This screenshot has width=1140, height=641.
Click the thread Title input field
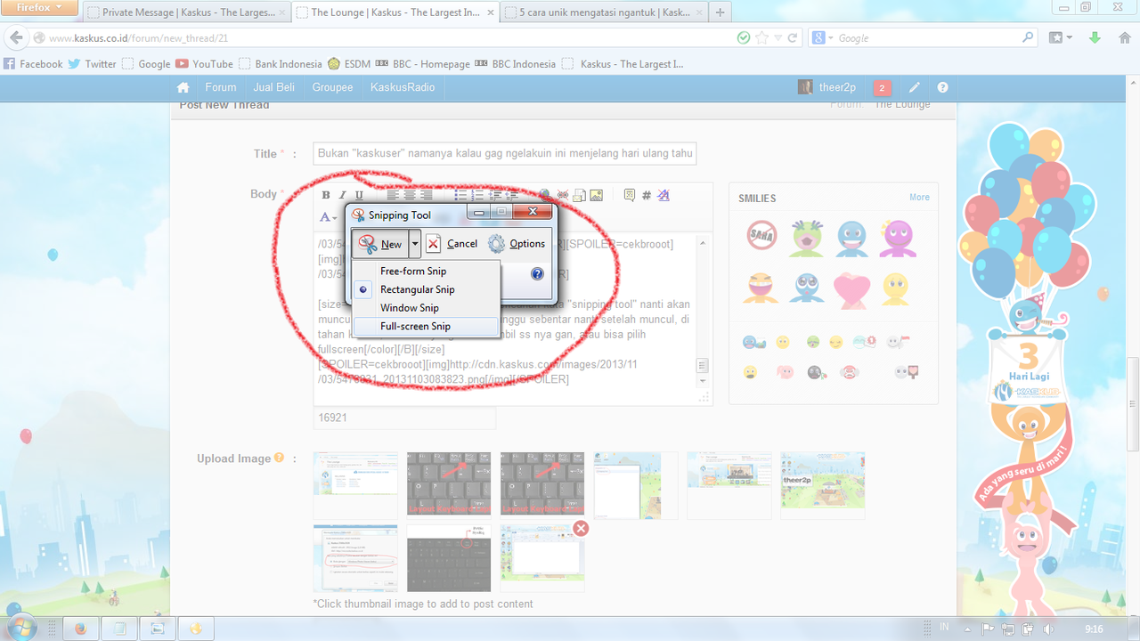coord(504,153)
